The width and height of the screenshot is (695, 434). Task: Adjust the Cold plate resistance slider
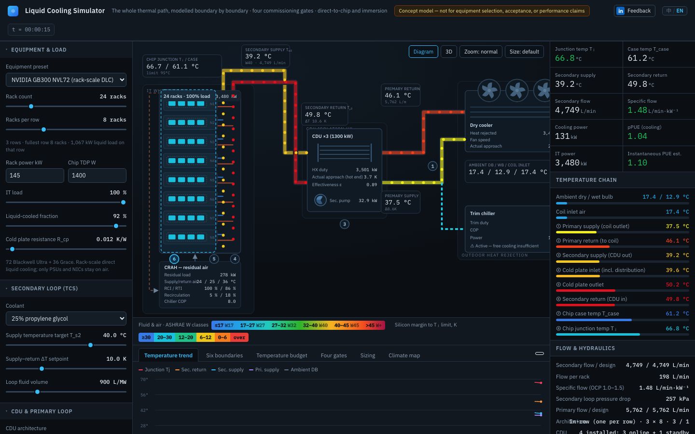[66, 249]
